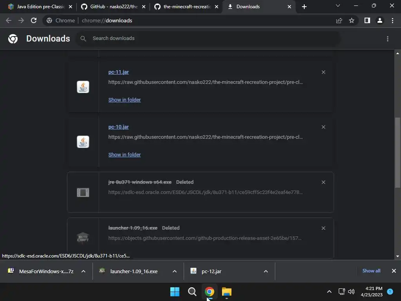Screen dimensions: 401x301
Task: Open Windows taskbar search
Action: tap(192, 292)
